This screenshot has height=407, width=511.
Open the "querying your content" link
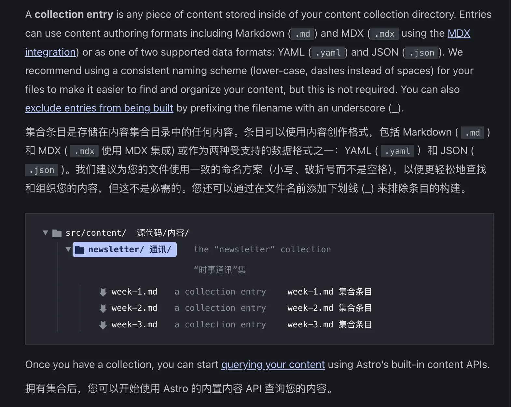tap(273, 364)
